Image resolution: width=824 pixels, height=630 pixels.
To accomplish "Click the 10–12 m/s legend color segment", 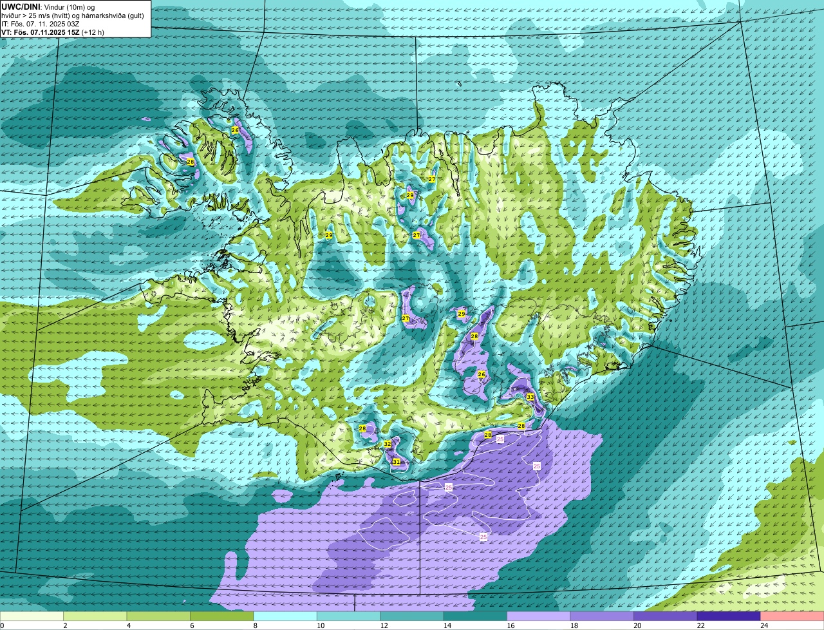I will [x=349, y=616].
